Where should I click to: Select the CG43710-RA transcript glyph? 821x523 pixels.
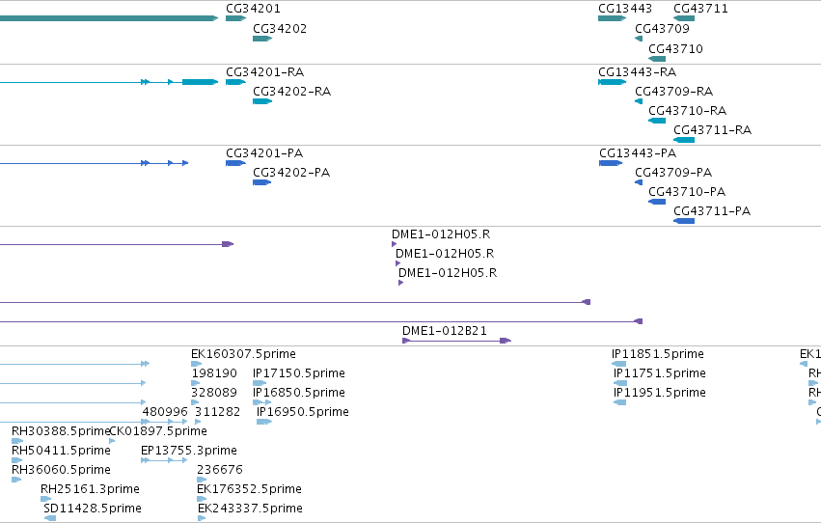click(x=657, y=121)
